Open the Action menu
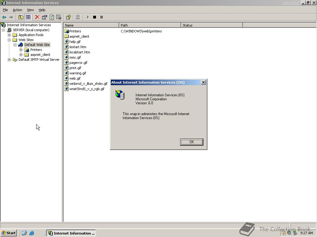317x237 pixels. pos(17,10)
